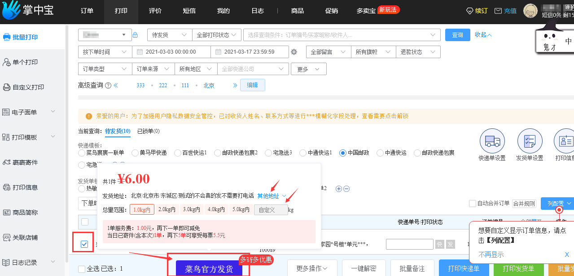Viewport: 574px width, 276px height.
Task: Open the 订单类型 dropdown
Action: click(x=105, y=69)
